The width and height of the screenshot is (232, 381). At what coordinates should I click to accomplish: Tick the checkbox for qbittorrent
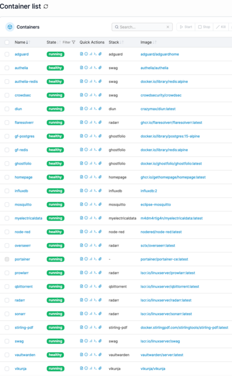[7, 287]
